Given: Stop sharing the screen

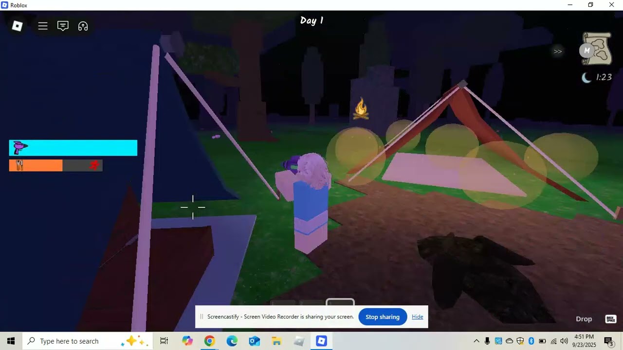Looking at the screenshot, I should click(x=383, y=317).
